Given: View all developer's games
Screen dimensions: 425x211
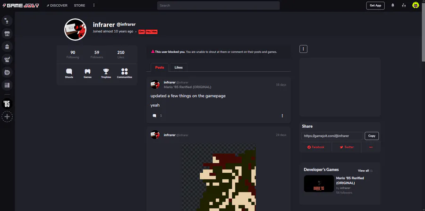Looking at the screenshot, I should [365, 171].
